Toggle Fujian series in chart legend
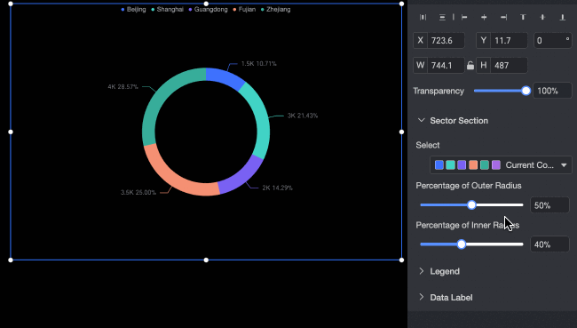The image size is (577, 328). click(x=244, y=9)
